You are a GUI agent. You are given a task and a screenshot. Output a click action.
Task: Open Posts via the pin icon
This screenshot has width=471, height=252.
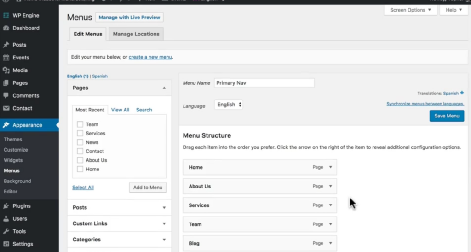tap(6, 45)
